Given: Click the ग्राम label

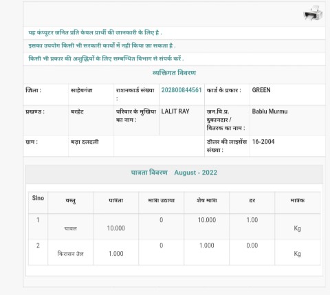Looking at the screenshot, I should point(32,142).
